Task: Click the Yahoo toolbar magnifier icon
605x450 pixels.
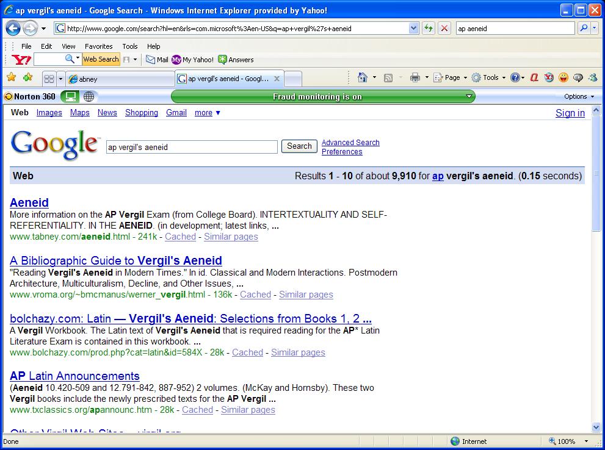Action: 70,59
